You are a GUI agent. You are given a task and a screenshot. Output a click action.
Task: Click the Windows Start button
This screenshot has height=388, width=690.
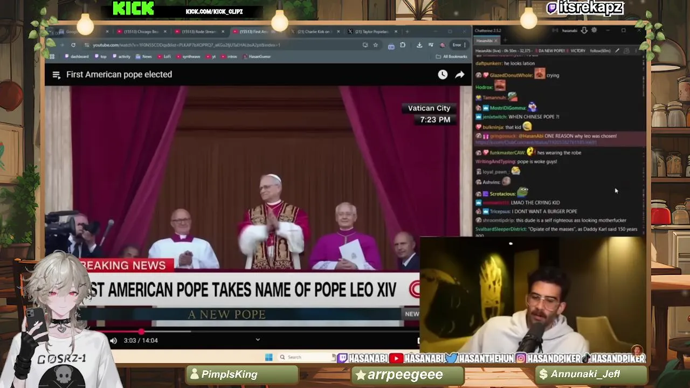click(x=269, y=357)
